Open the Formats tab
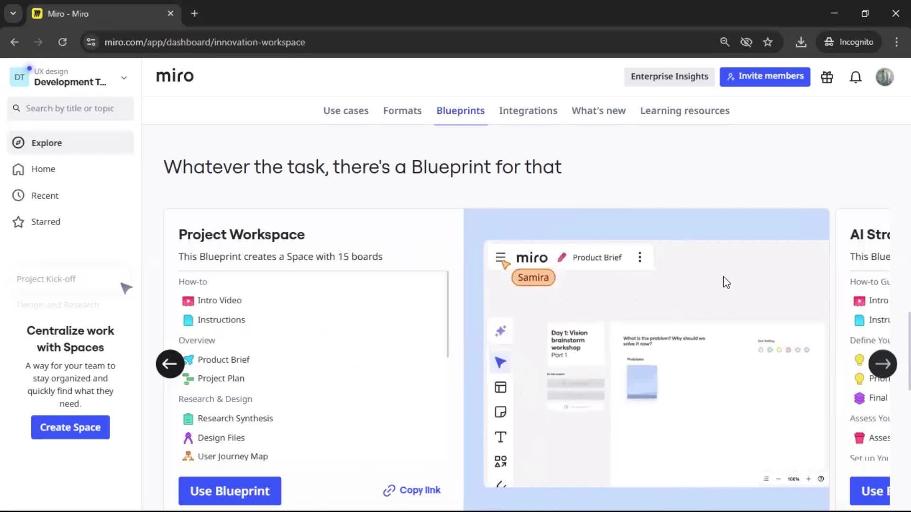Viewport: 911px width, 512px height. point(402,110)
